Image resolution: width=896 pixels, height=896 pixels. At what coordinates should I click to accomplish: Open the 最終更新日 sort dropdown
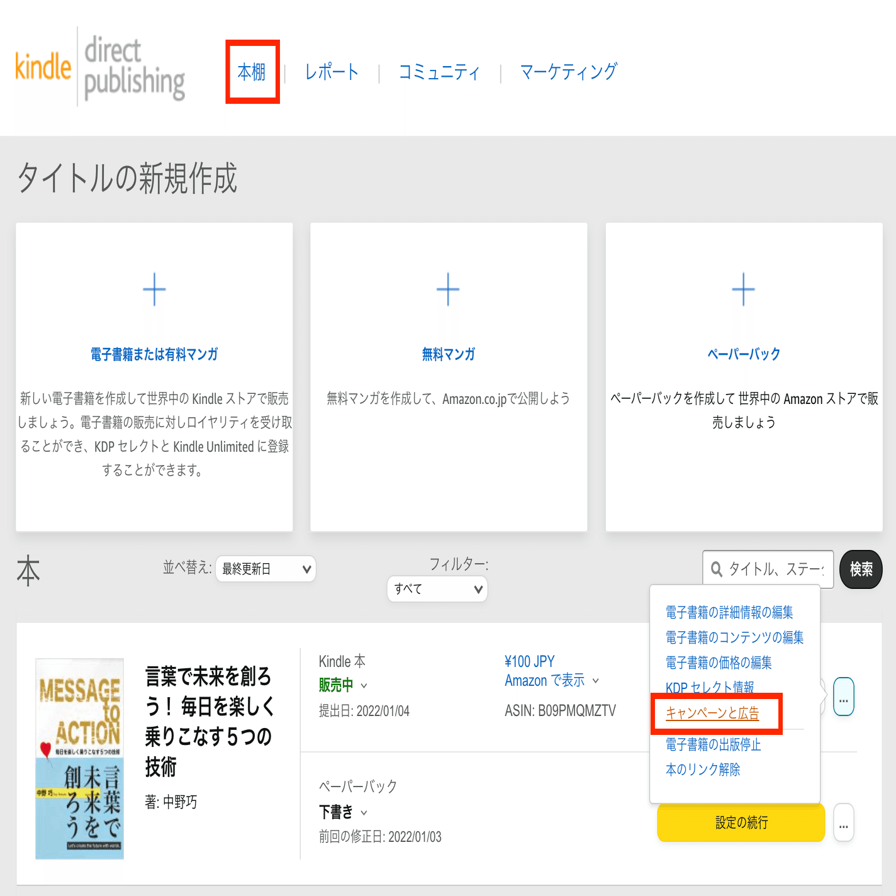pos(266,569)
